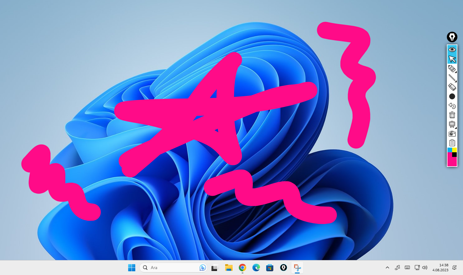Image resolution: width=463 pixels, height=275 pixels.
Task: Undo the last stroke
Action: 452,106
